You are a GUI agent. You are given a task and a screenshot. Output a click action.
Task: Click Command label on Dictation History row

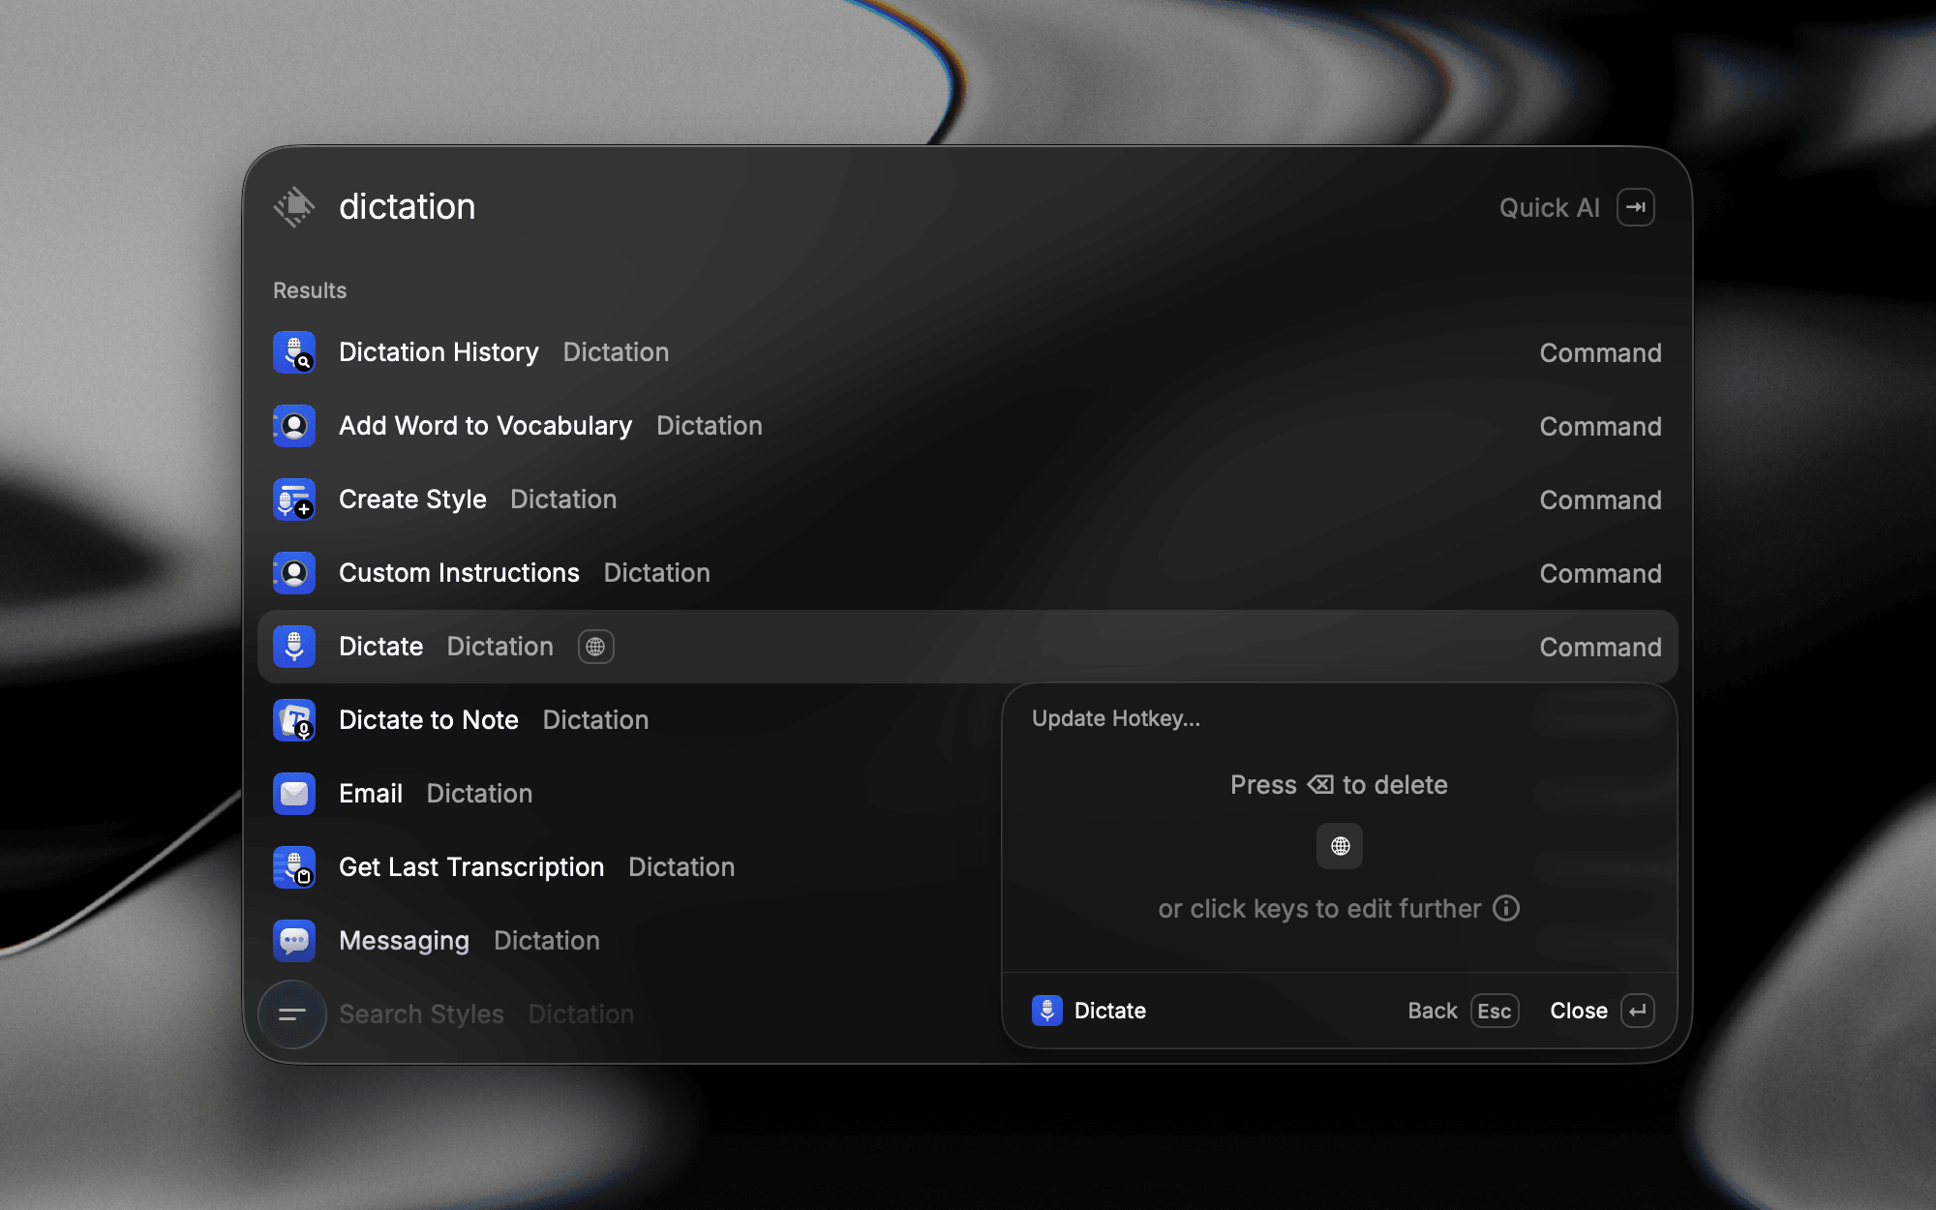point(1600,352)
